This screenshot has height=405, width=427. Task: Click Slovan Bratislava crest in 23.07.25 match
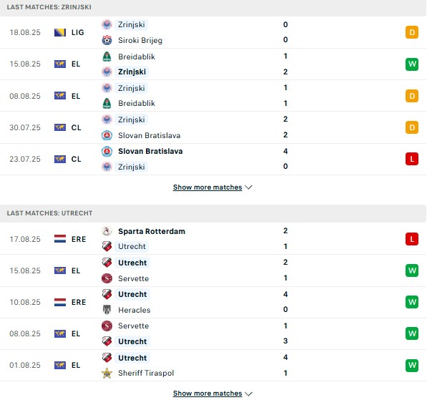[107, 151]
